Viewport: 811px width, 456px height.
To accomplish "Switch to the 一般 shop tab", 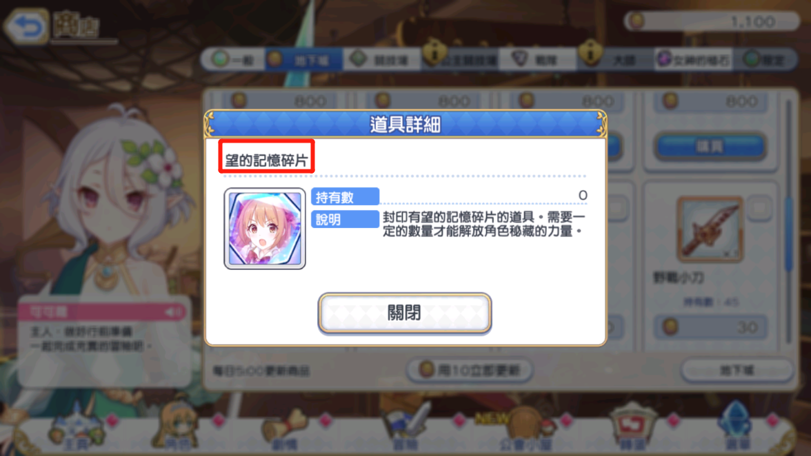I will [x=233, y=60].
